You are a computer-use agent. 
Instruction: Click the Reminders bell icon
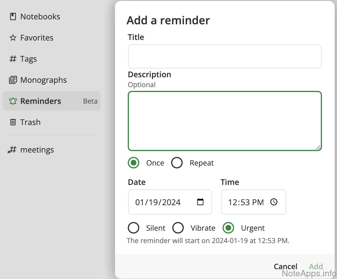click(13, 101)
